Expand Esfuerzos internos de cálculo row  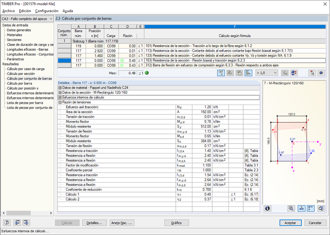[x=60, y=97]
